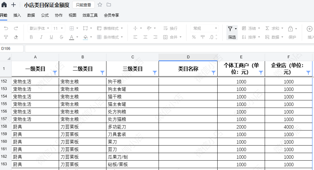Screen dimensions: 314x170
Task: Open the fill color dropdown arrow
Action: coord(91,37)
